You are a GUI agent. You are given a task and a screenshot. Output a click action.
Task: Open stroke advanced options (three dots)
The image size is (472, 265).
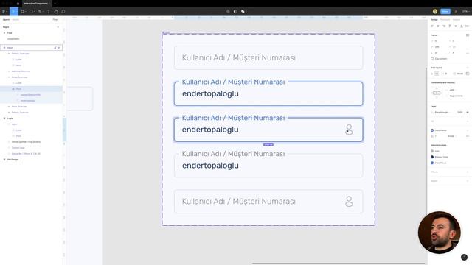(x=468, y=136)
